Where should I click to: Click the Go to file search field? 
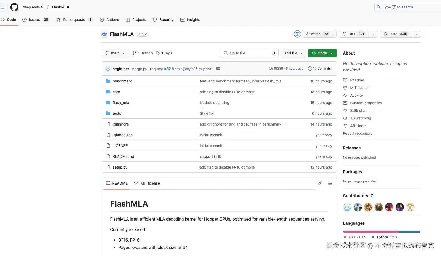pyautogui.click(x=249, y=53)
